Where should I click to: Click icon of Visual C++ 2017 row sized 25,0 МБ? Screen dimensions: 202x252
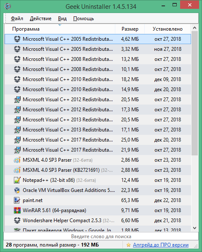17,140
